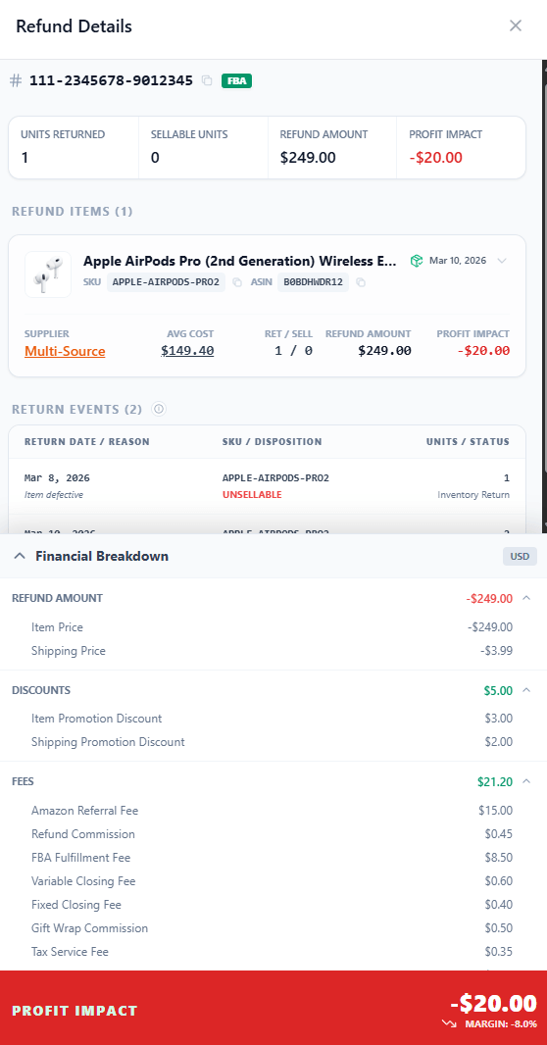Collapse the Discounts group
This screenshot has height=1045, width=547.
click(x=526, y=690)
